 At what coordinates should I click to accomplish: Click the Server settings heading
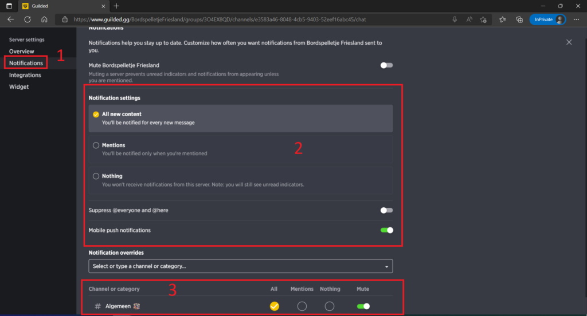click(26, 39)
